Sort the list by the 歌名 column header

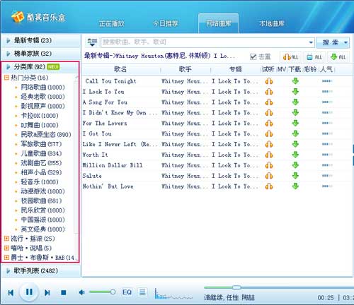[x=121, y=69]
